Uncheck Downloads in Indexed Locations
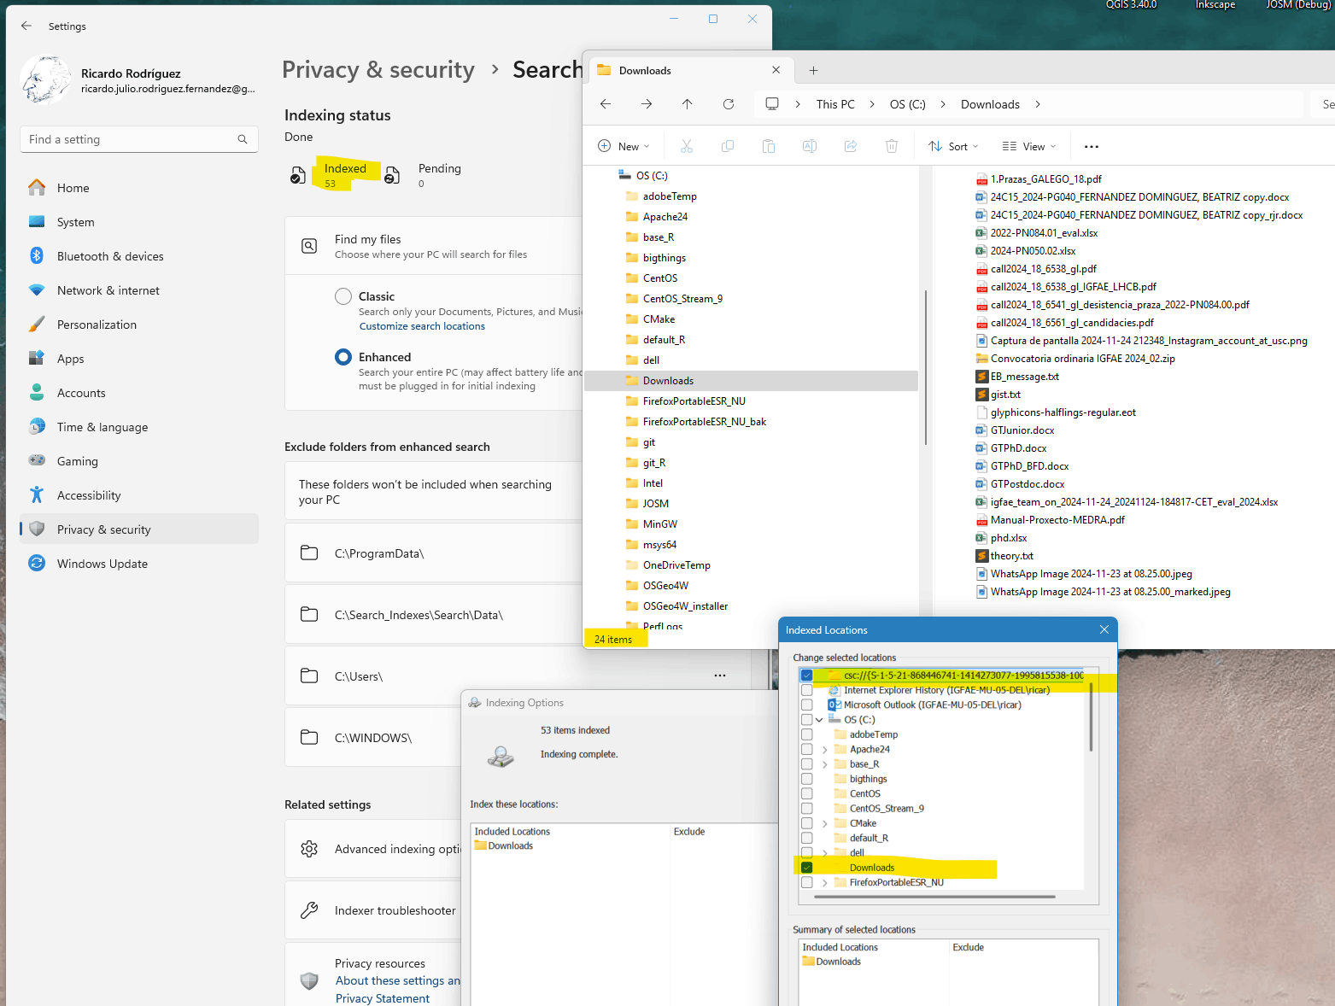The image size is (1335, 1006). [807, 867]
